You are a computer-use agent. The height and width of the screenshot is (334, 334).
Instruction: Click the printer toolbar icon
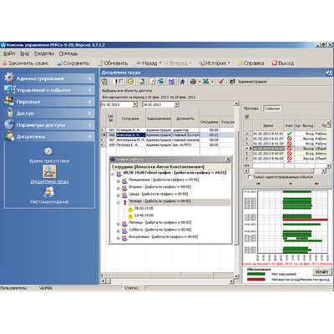coord(193,82)
